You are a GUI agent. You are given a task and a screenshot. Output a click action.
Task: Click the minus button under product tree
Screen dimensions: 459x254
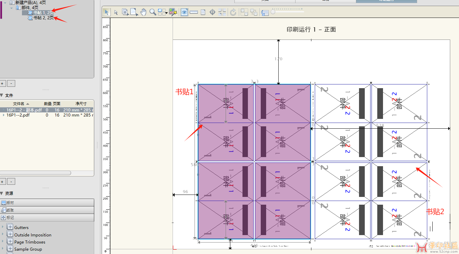click(x=11, y=83)
